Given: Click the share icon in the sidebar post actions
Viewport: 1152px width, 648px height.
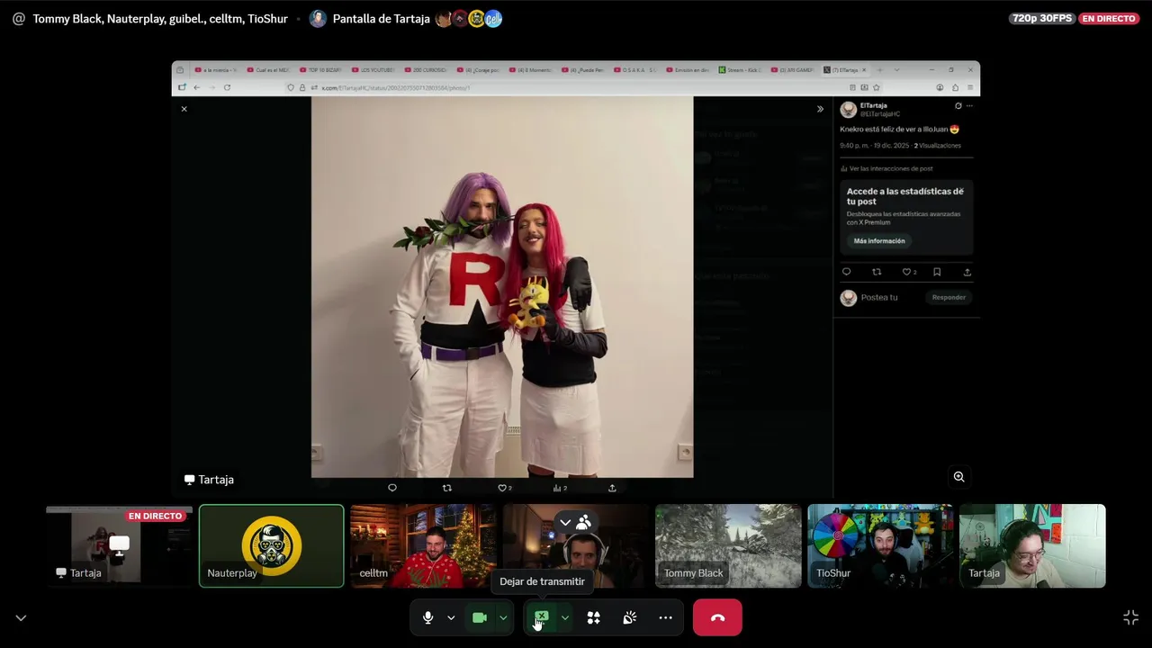Looking at the screenshot, I should 967,272.
